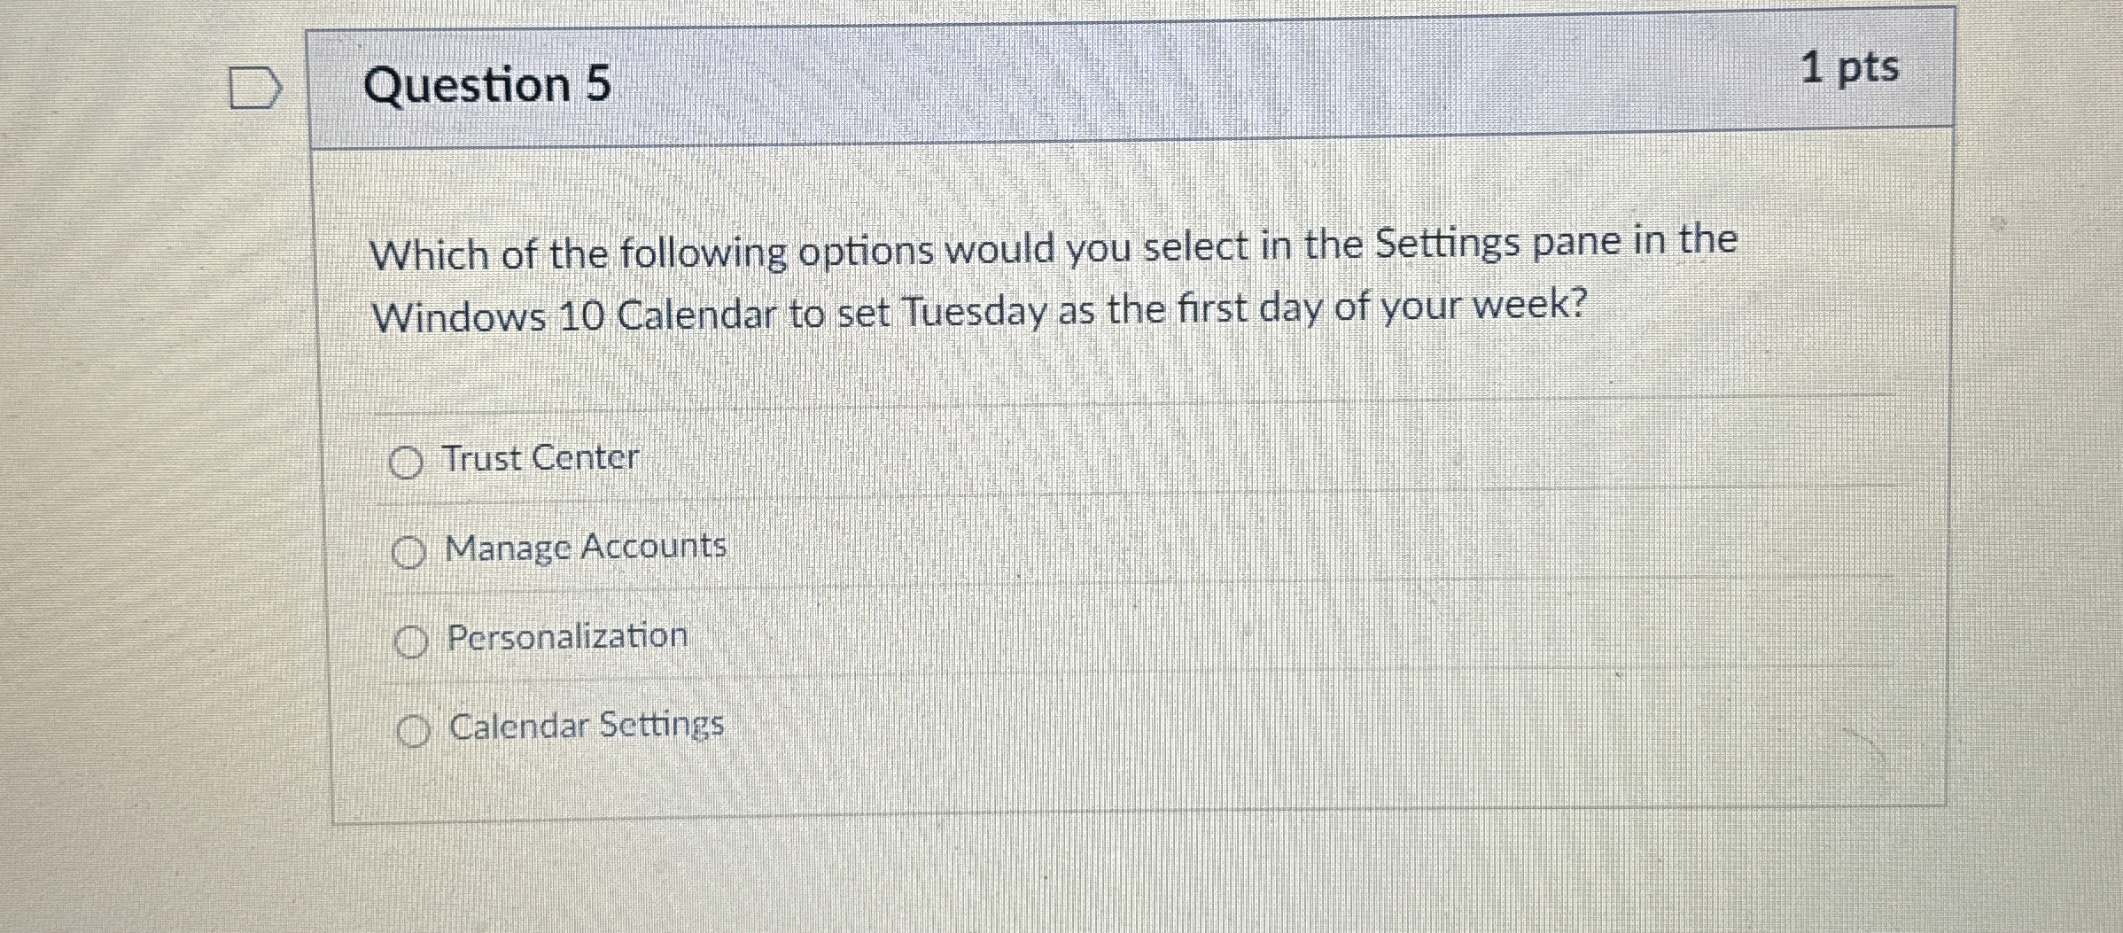The image size is (2123, 933).
Task: Click the empty circle next to Personalization
Action: point(413,638)
